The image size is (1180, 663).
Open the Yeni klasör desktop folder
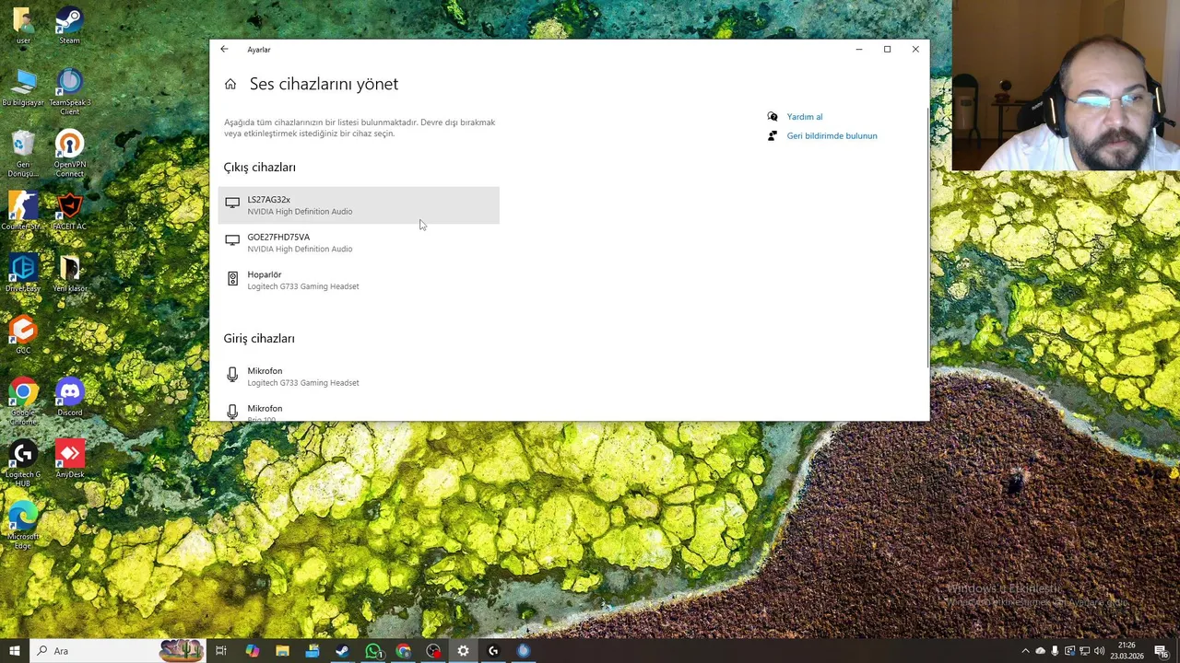[x=69, y=273]
